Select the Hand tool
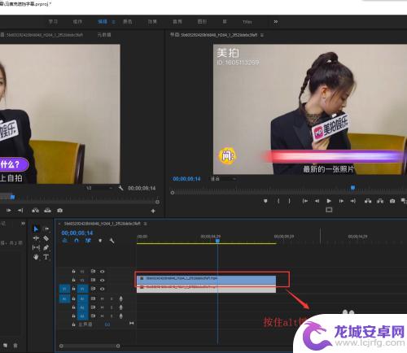The width and height of the screenshot is (407, 353). coord(36,257)
